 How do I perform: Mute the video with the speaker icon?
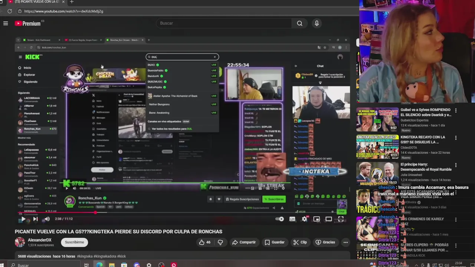tap(47, 219)
